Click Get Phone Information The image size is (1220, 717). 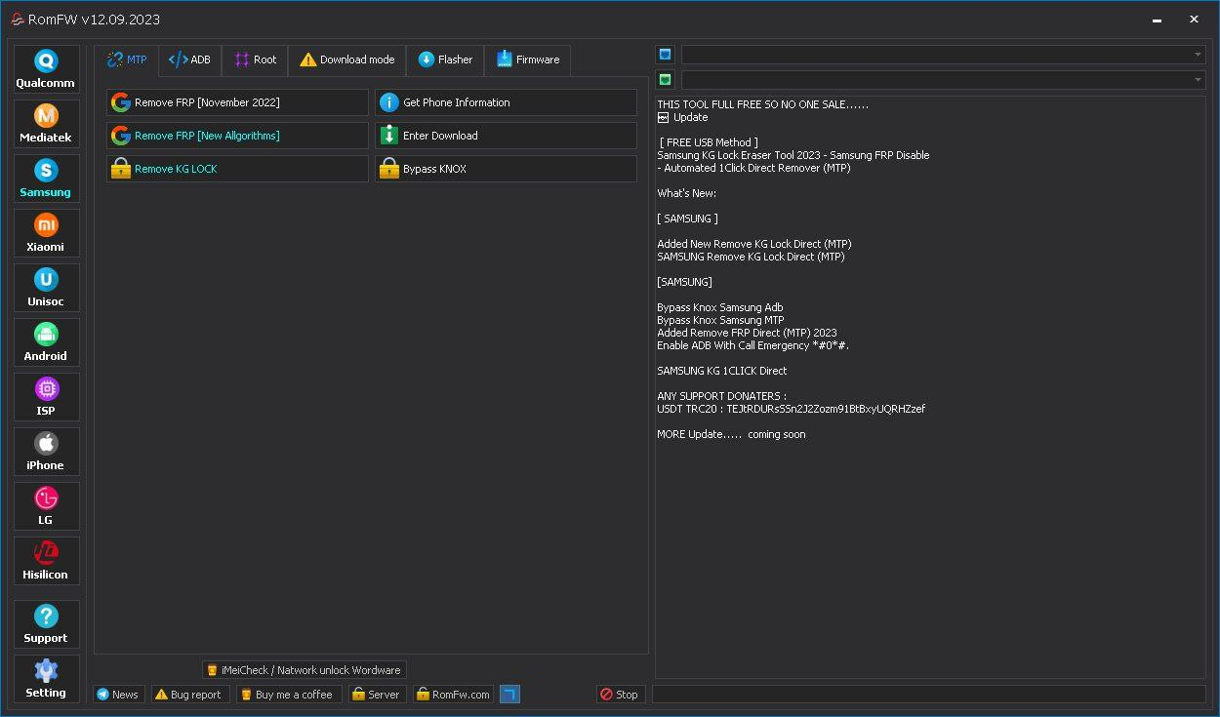click(506, 102)
